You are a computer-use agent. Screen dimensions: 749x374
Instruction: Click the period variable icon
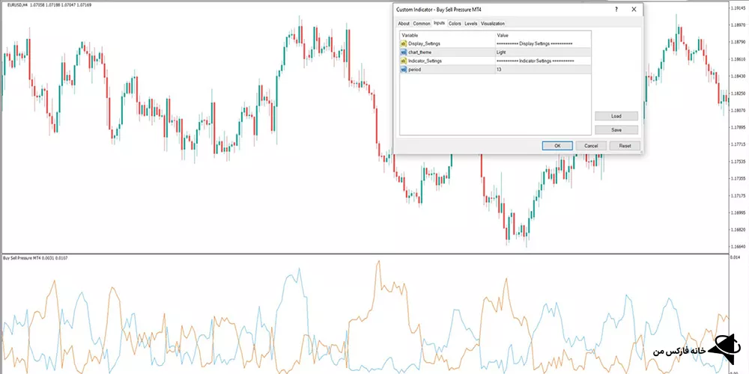point(404,69)
